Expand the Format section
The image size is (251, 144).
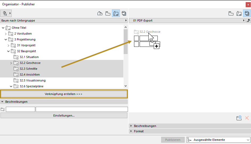131,131
